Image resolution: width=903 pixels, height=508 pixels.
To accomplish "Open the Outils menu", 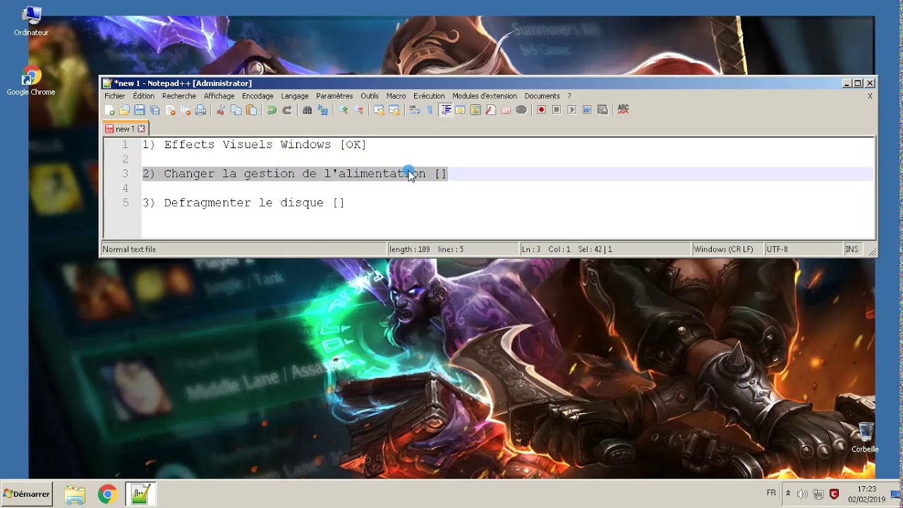I will point(370,96).
